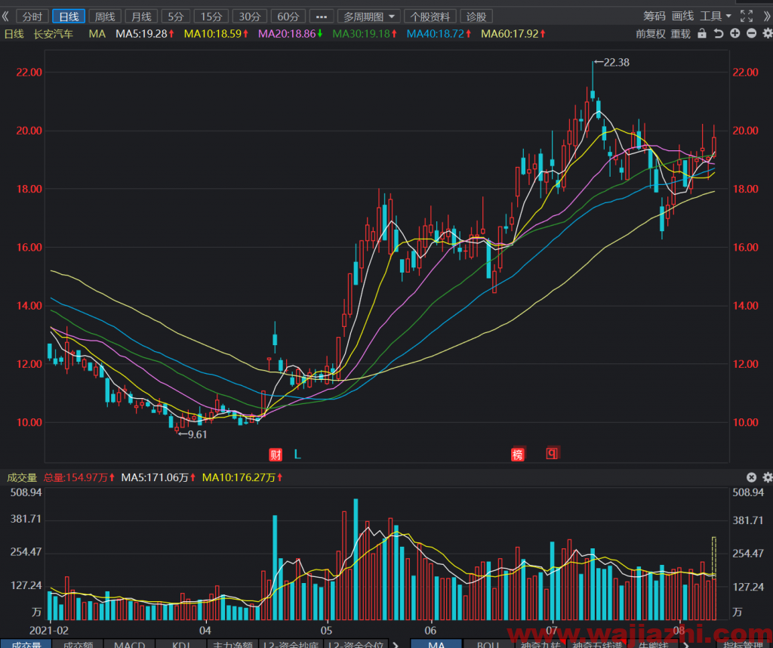
Task: Click the 成交量 panel title
Action: pos(22,477)
